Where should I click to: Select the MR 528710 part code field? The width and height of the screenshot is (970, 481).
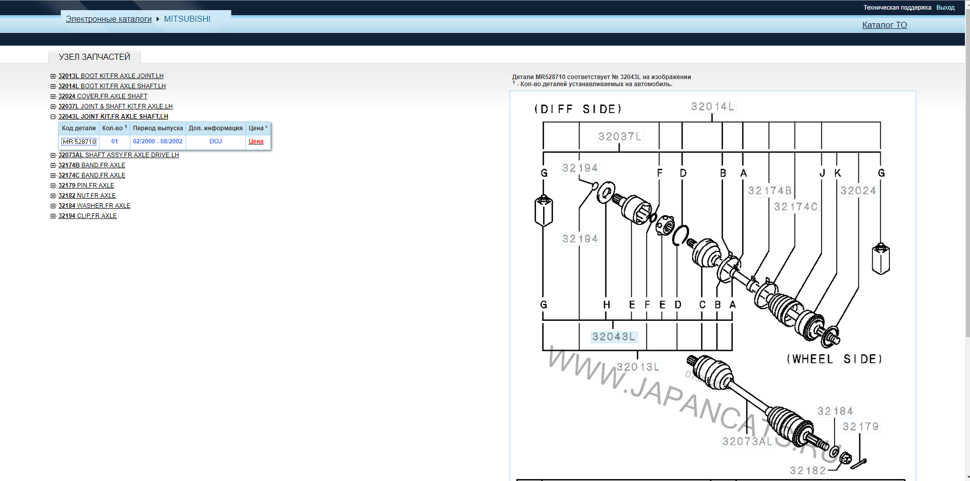[79, 142]
